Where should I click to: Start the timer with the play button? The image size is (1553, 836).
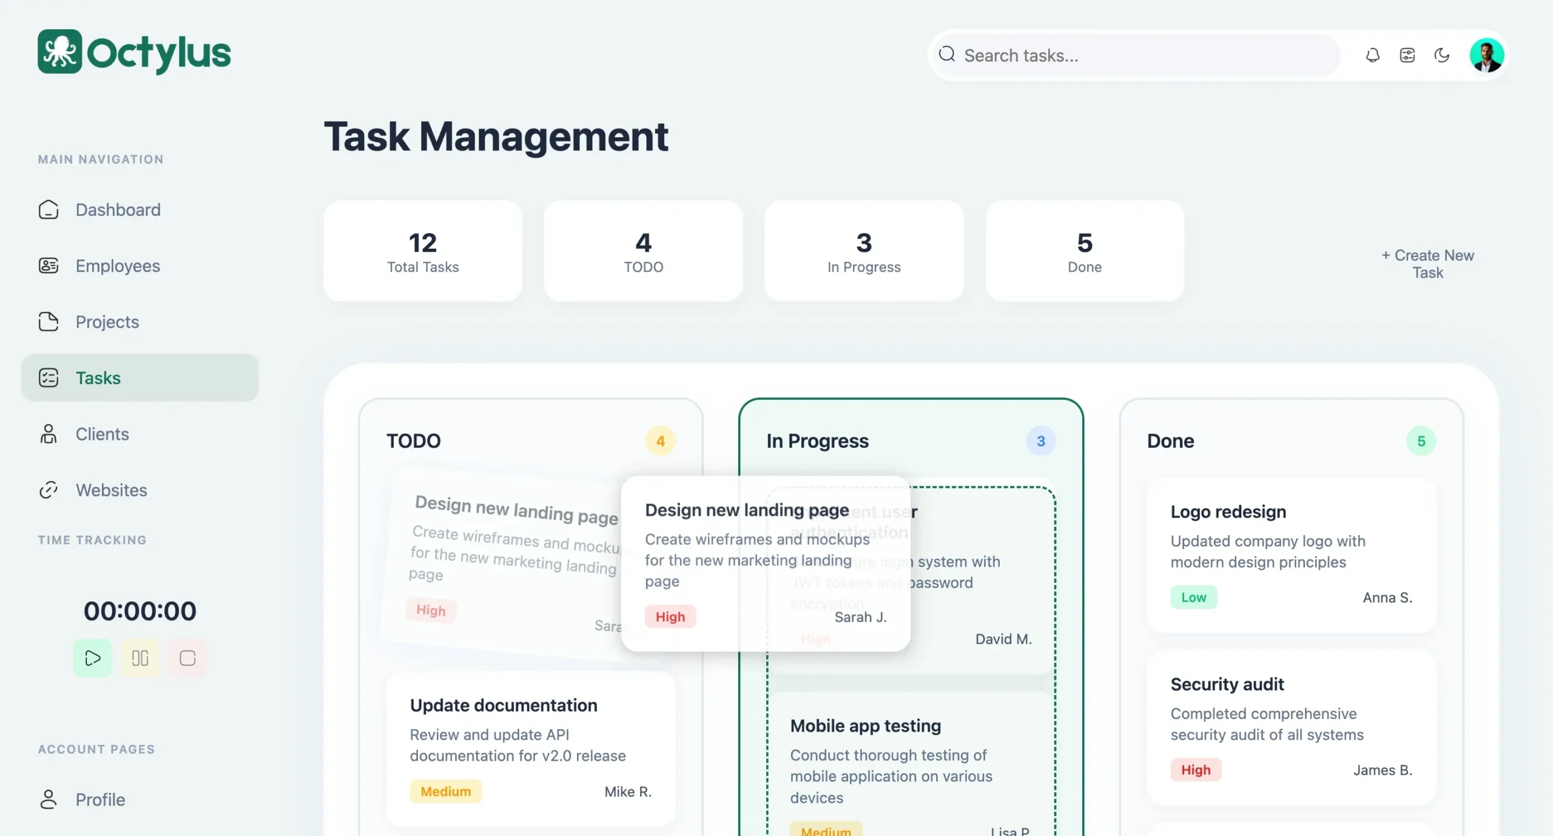[x=93, y=658]
